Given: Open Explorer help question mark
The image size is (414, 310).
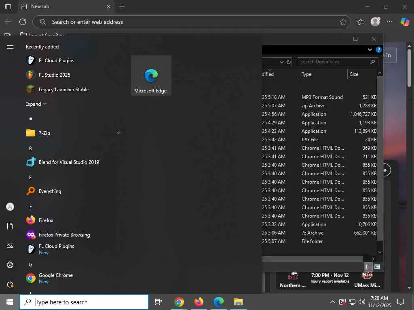Looking at the screenshot, I should pos(378,50).
